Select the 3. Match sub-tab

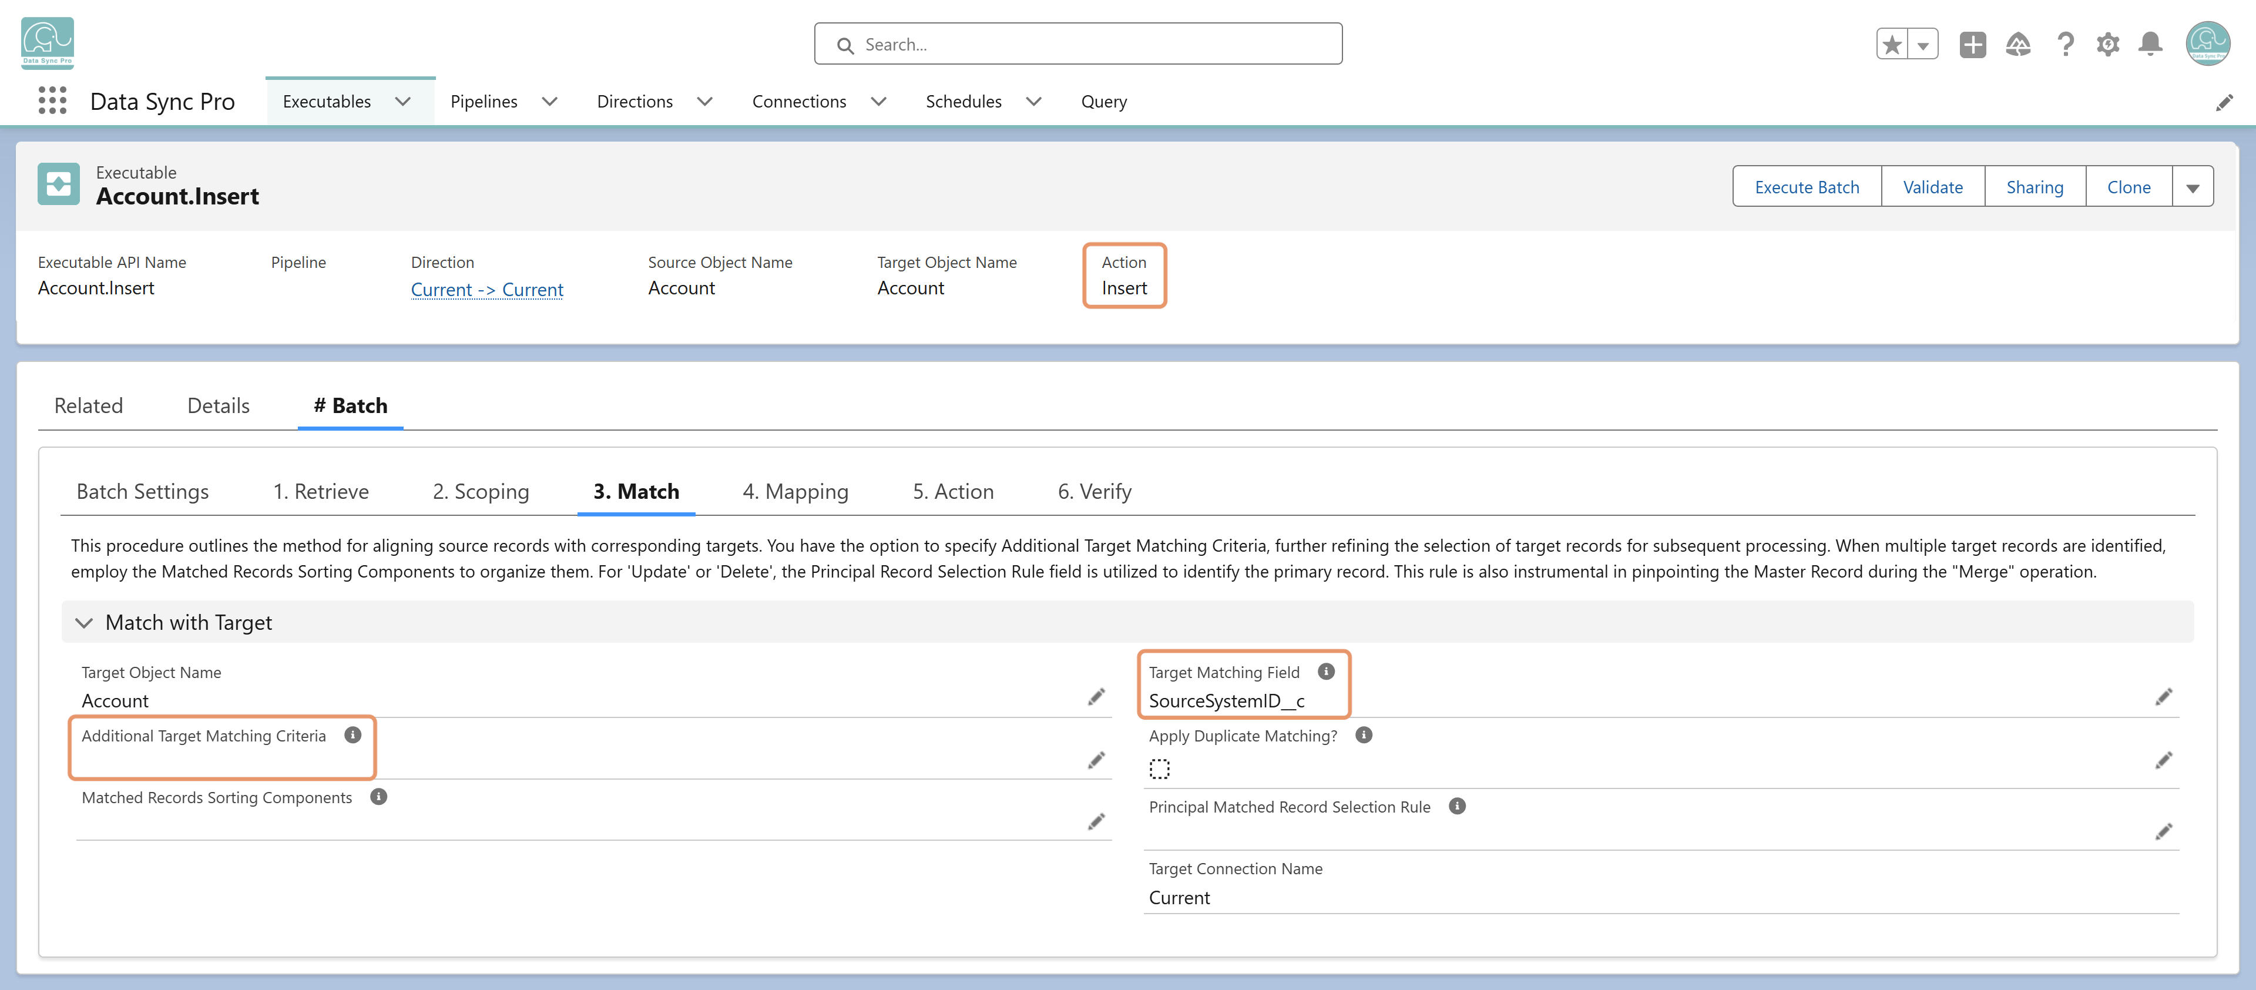pos(637,492)
